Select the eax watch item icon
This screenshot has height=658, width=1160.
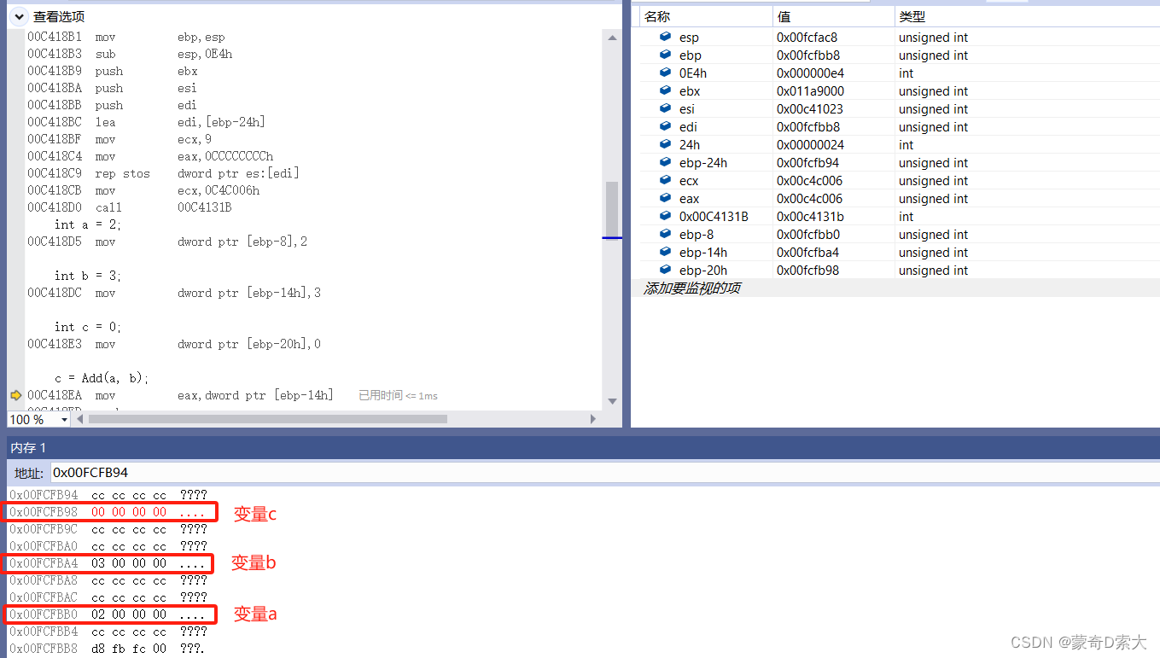point(666,198)
